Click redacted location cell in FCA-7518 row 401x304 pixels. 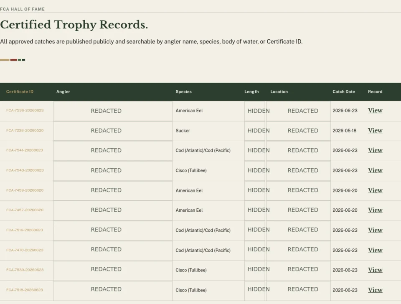tap(298, 291)
